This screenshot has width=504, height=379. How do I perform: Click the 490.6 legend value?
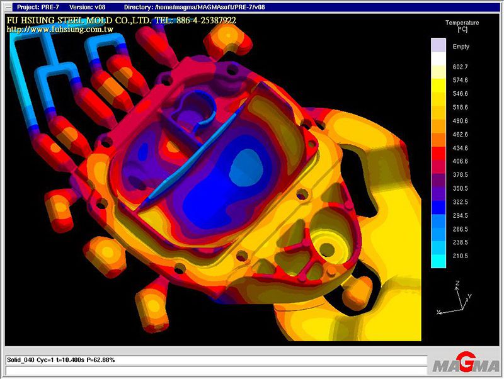coord(461,121)
